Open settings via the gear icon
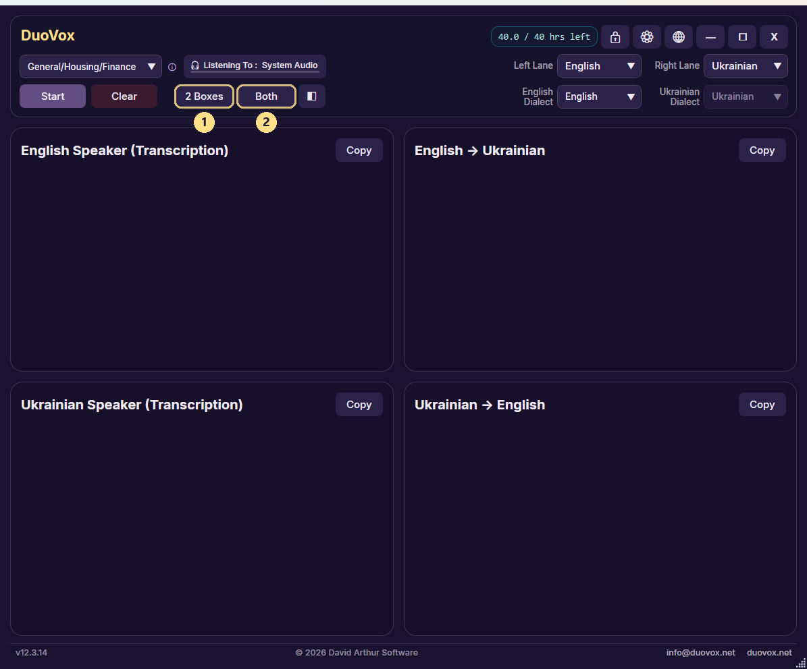 coord(647,37)
